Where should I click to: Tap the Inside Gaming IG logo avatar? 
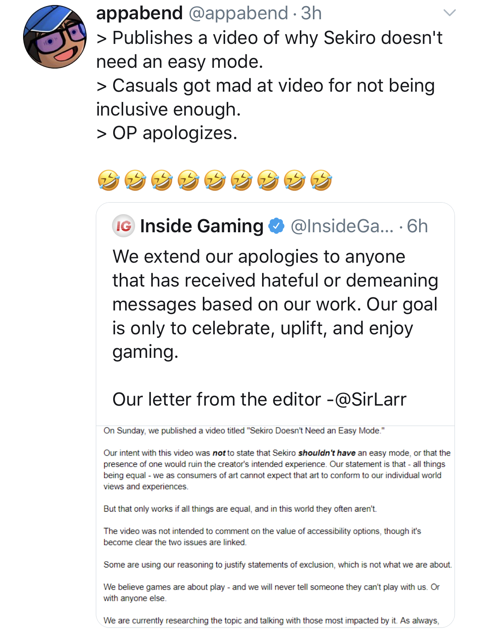point(124,226)
